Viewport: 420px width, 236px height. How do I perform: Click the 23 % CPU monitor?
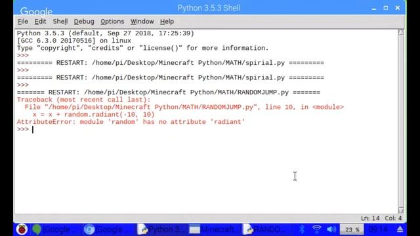[352, 229]
